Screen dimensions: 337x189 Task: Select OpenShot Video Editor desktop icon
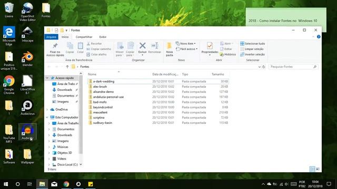(x=27, y=12)
